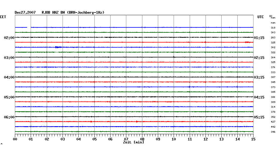This screenshot has width=277, height=147.
Task: Select DC value "378"
Action: (273, 112)
